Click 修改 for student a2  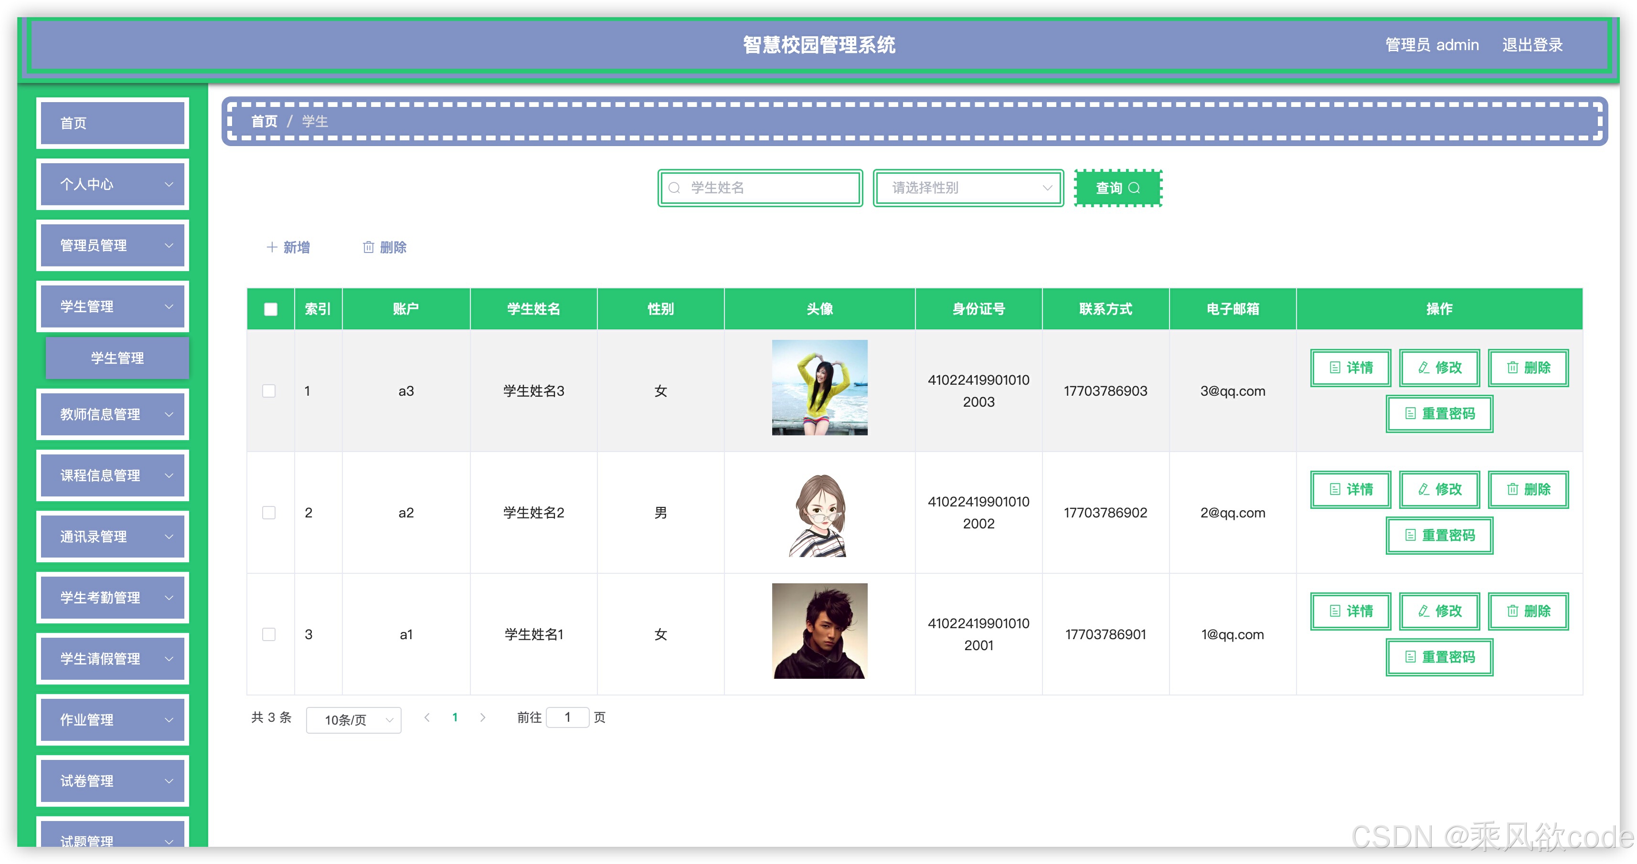point(1439,489)
